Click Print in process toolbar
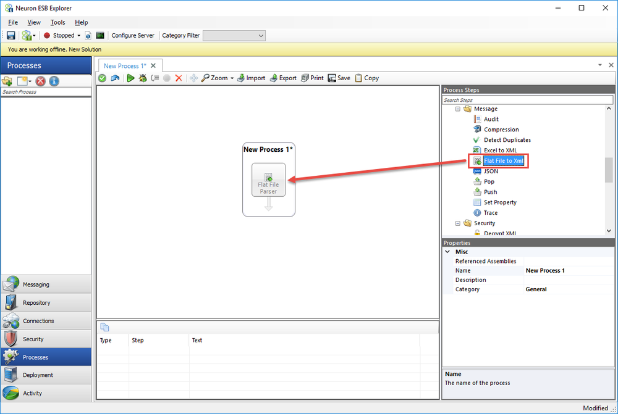The width and height of the screenshot is (618, 414). coord(312,78)
